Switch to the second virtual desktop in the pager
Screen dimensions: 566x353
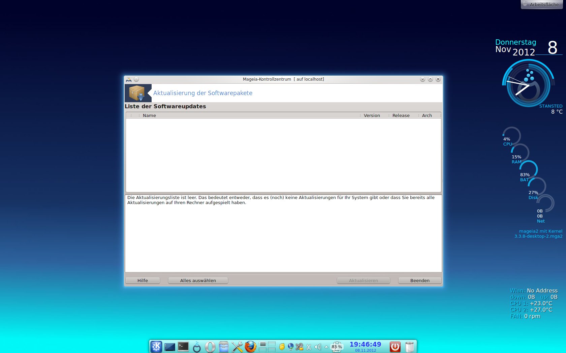272,344
